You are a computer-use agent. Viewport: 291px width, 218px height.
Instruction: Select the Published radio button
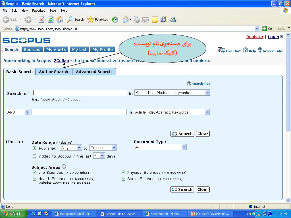tap(34, 148)
